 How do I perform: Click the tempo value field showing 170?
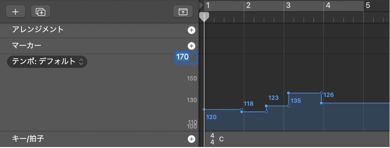tap(186, 58)
